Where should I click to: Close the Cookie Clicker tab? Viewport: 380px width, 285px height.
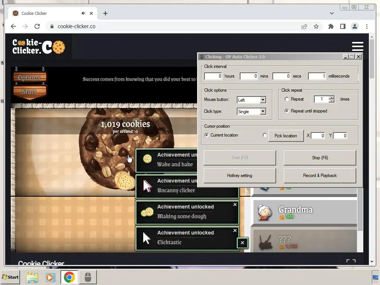tap(91, 13)
